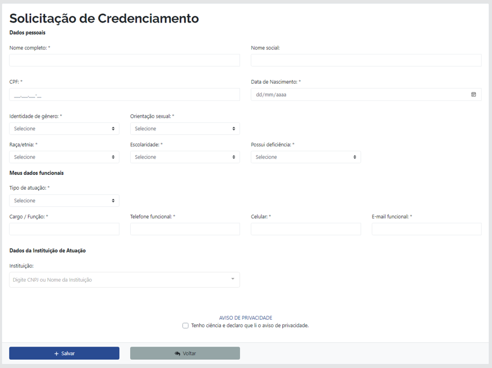The width and height of the screenshot is (492, 368).
Task: Open the Tipo de atuação dropdown
Action: [x=64, y=200]
